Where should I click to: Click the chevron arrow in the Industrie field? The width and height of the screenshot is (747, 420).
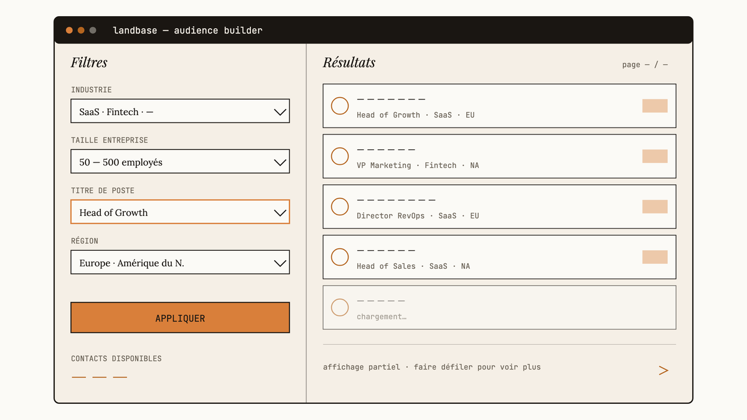click(280, 112)
